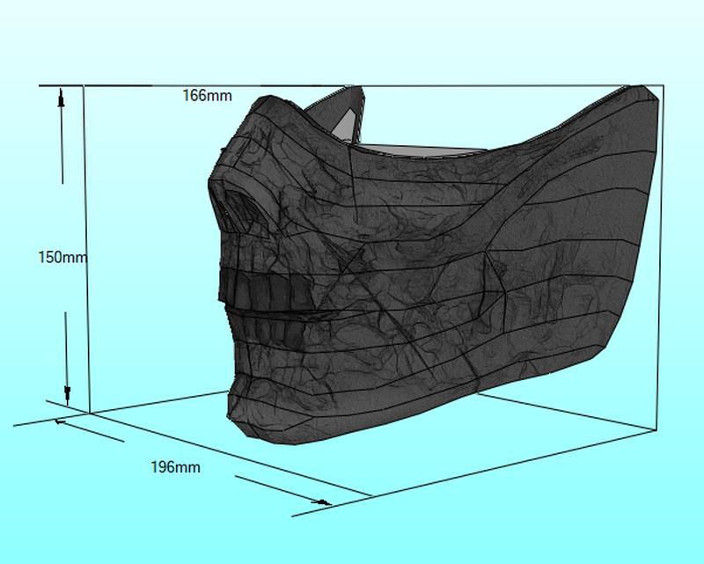Click the top arrowhead of the height dimension
Screen dimensions: 704x564
61,99
